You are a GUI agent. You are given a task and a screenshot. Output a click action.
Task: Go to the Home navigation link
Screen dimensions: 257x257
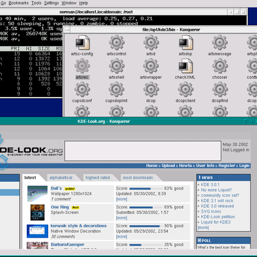click(x=152, y=166)
